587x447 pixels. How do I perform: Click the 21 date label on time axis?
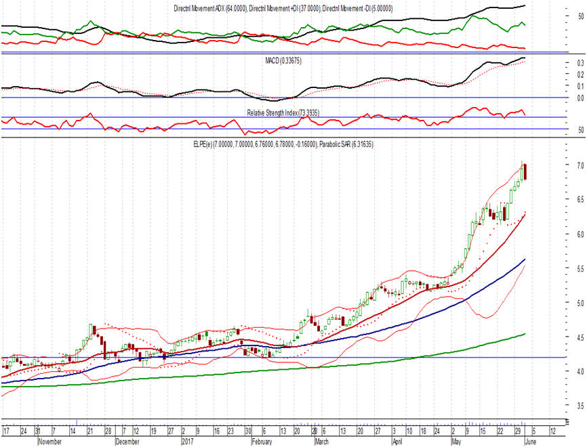click(90, 431)
